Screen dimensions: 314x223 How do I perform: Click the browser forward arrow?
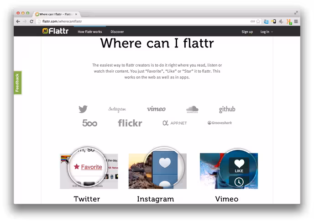click(x=25, y=21)
